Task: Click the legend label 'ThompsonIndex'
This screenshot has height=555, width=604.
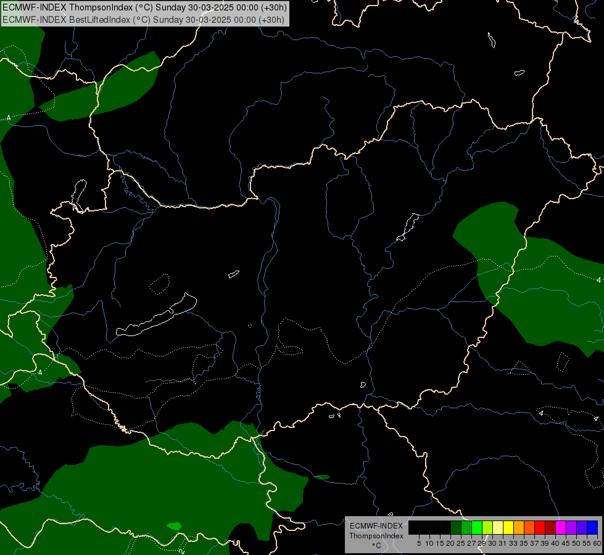Action: (x=376, y=536)
